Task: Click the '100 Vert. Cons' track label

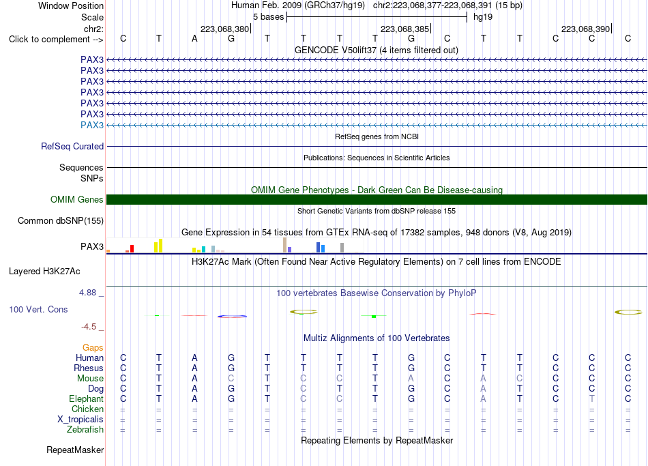Action: coord(38,310)
